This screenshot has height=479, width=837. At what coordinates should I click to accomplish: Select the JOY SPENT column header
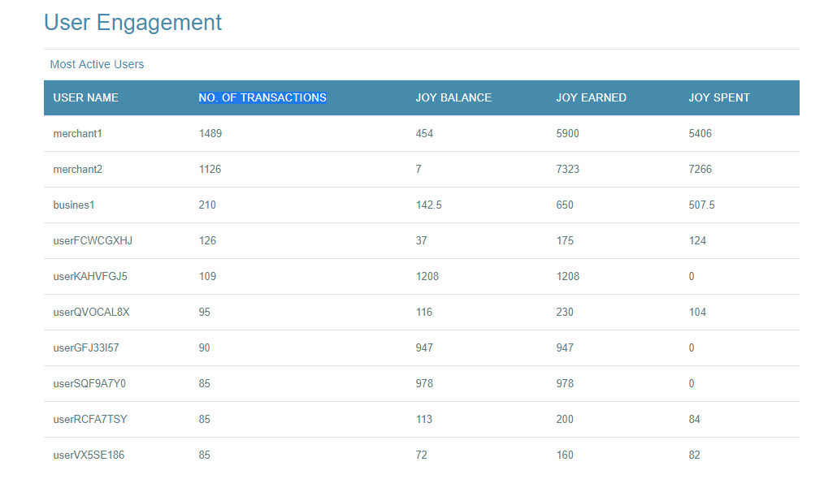tap(719, 97)
